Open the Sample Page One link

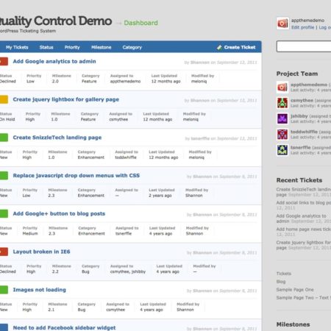[x=295, y=290]
